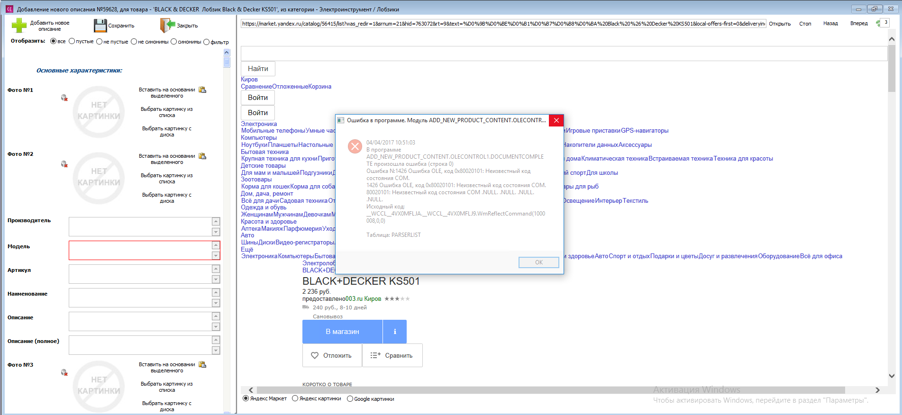The width and height of the screenshot is (902, 415).
Task: Click the Наименование input field
Action: click(x=140, y=298)
